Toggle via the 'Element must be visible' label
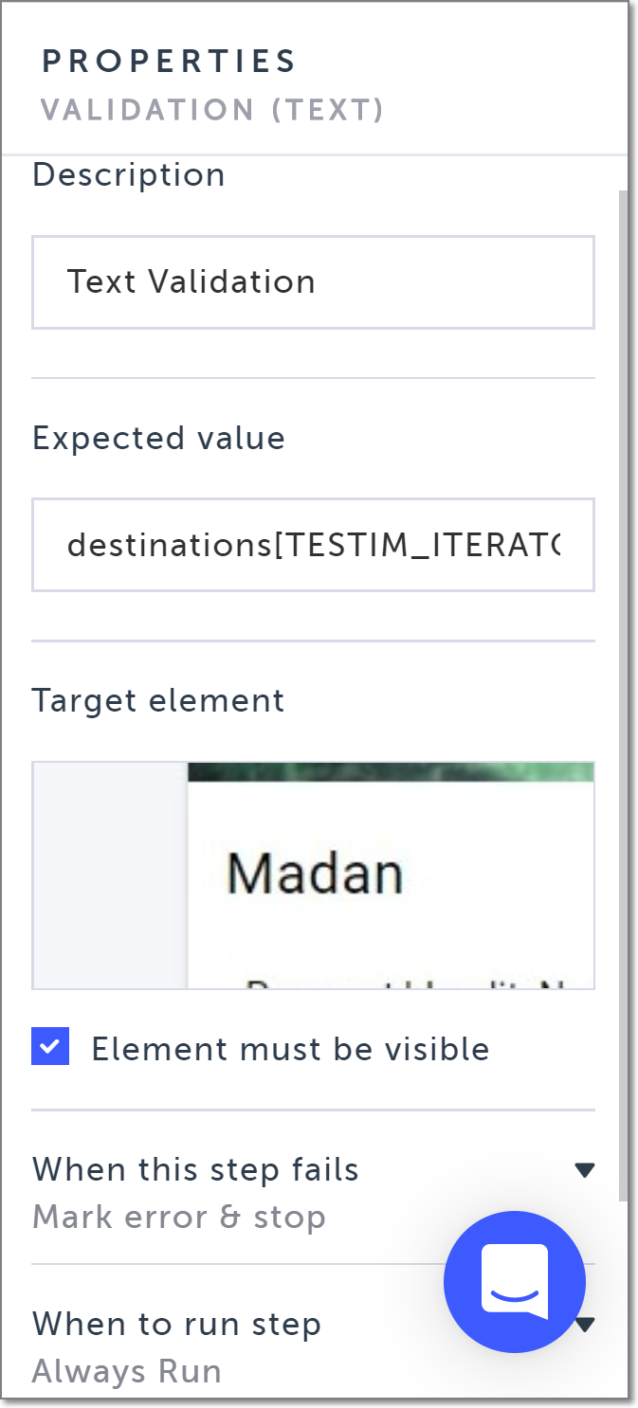Viewport: 638px width, 1408px height. click(290, 1049)
